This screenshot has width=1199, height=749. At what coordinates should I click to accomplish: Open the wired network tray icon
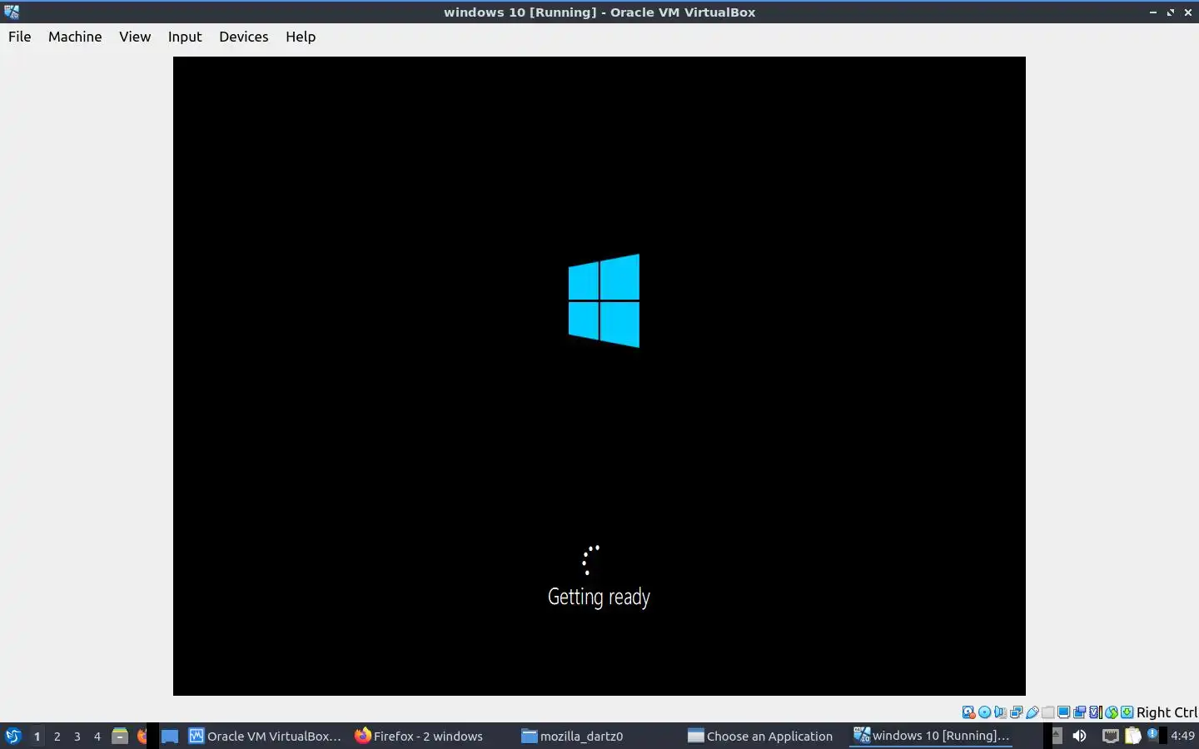pos(1110,736)
